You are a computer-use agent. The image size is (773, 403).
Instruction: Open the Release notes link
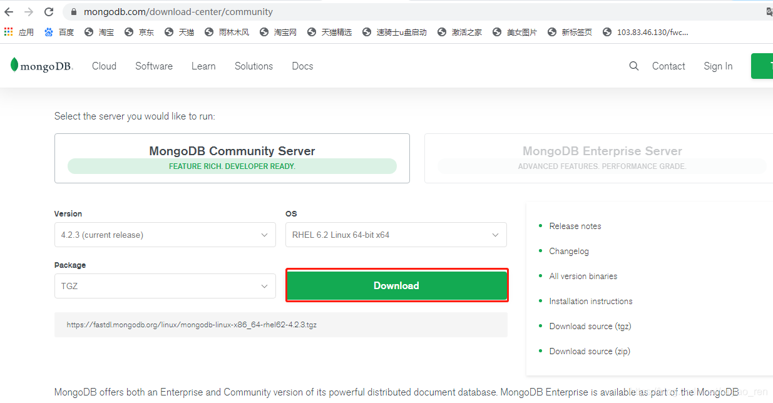(x=575, y=226)
